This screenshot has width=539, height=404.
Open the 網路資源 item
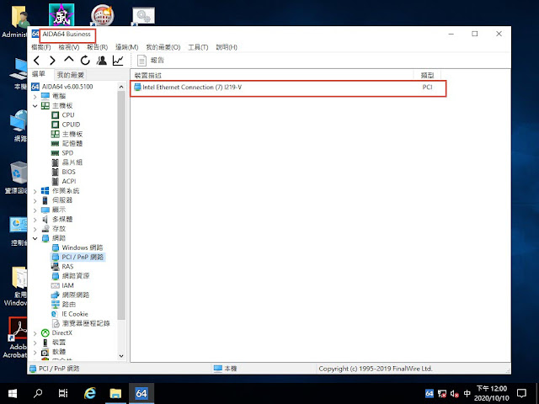click(x=76, y=276)
